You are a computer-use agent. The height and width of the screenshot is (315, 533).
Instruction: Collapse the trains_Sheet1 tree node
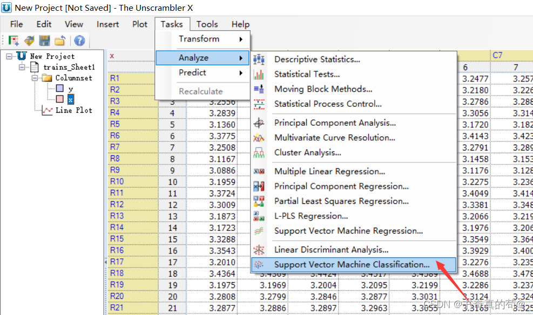22,67
